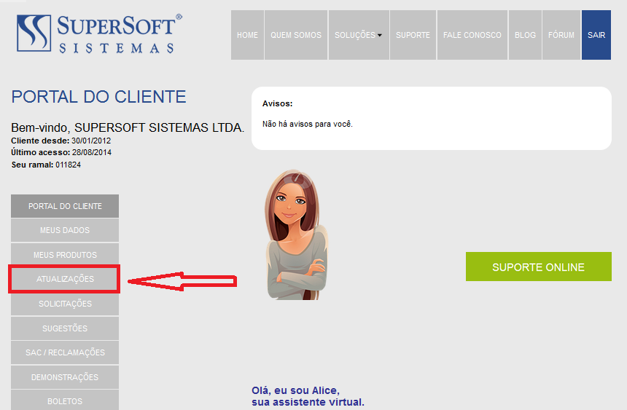Select FALE CONOSCO in top navigation
This screenshot has height=410, width=627.
tap(472, 35)
